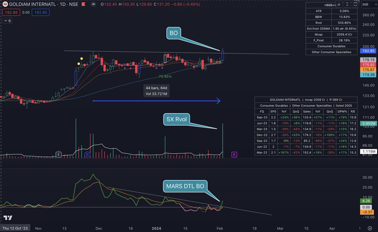This screenshot has height=232, width=378.
Task: Click the P/E column header
Action: click(x=352, y=111)
